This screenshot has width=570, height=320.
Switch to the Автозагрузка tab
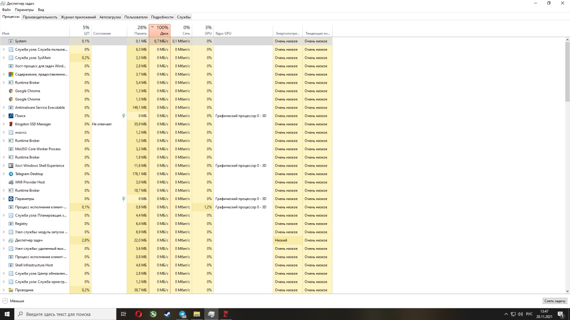tap(110, 17)
